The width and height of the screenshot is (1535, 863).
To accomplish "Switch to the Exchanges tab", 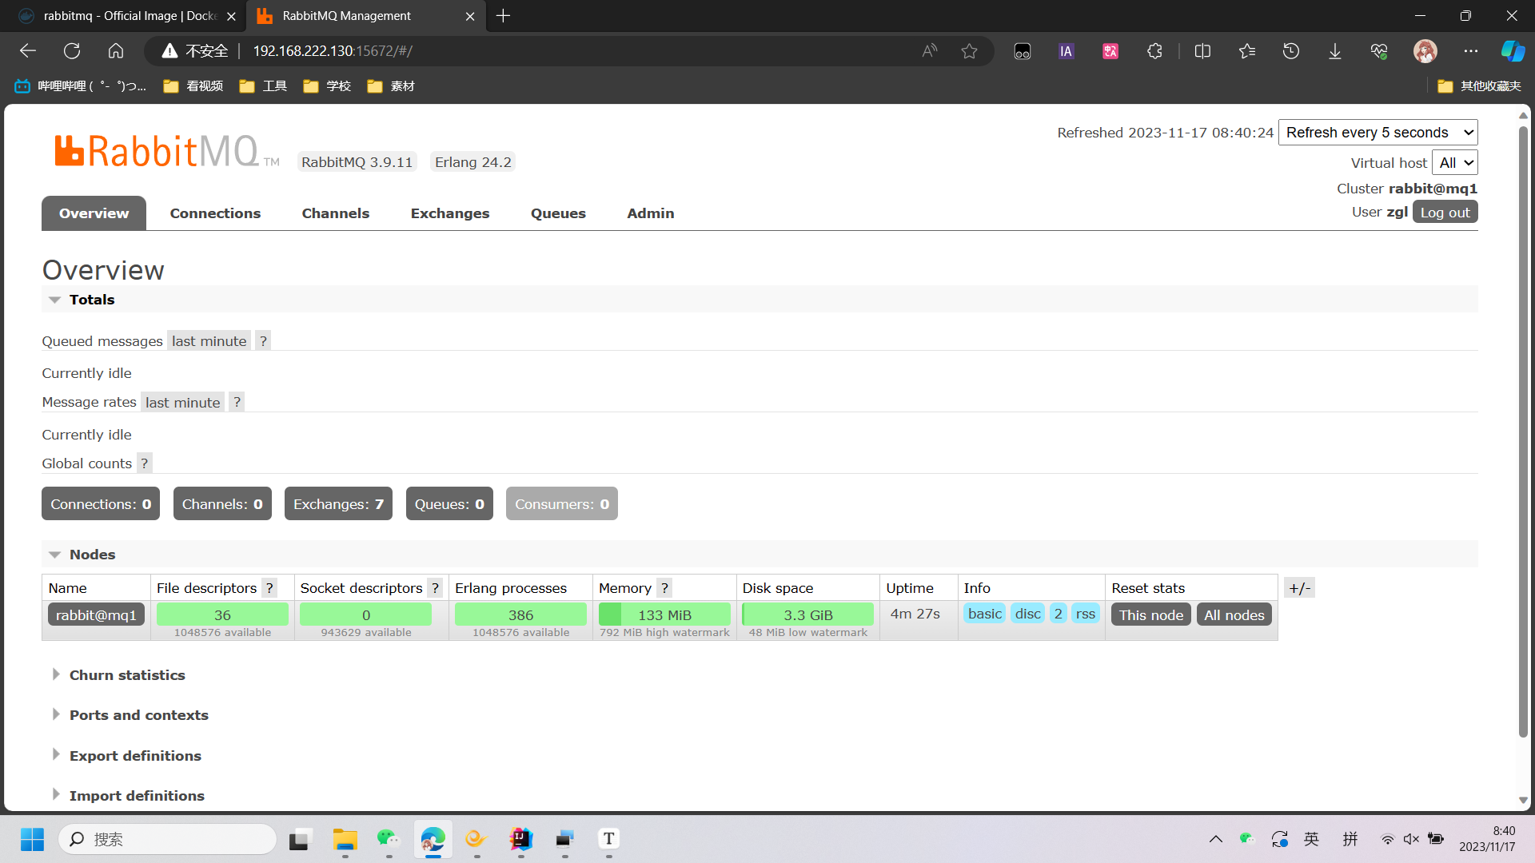I will coord(449,213).
